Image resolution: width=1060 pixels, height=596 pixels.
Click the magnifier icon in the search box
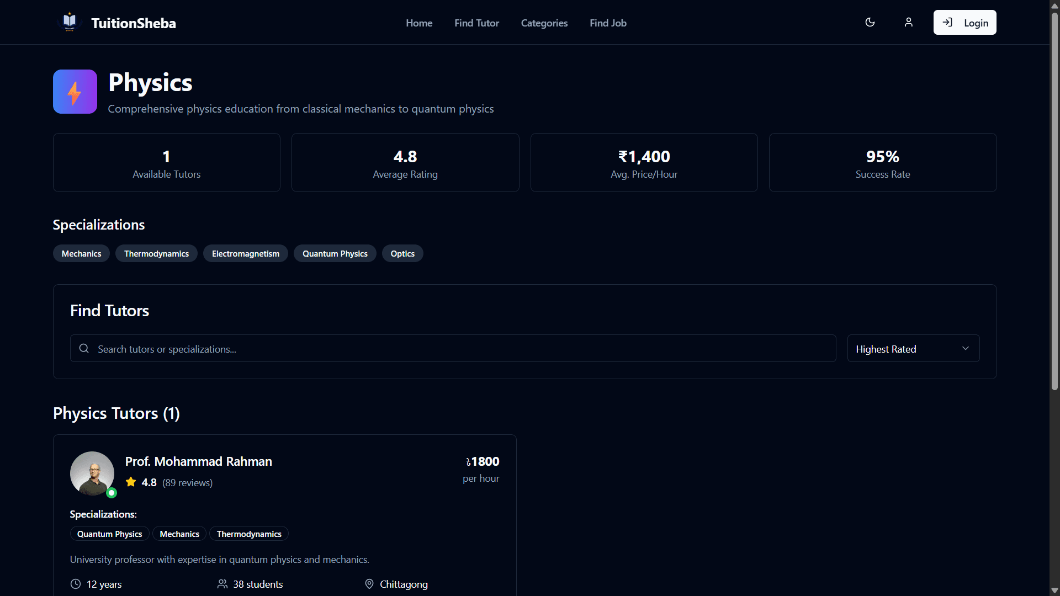coord(84,349)
